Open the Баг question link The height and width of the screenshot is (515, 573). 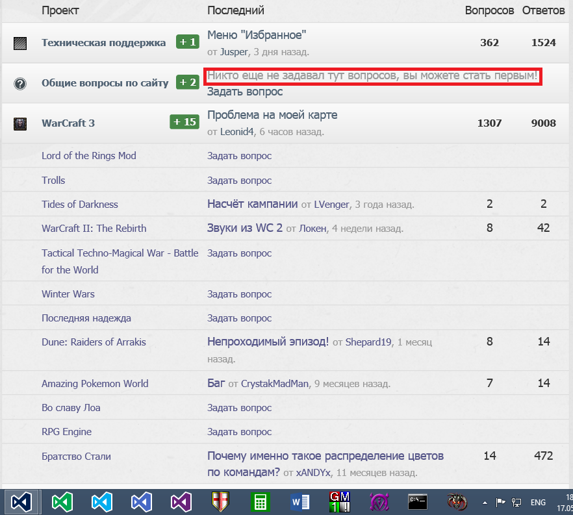(216, 383)
